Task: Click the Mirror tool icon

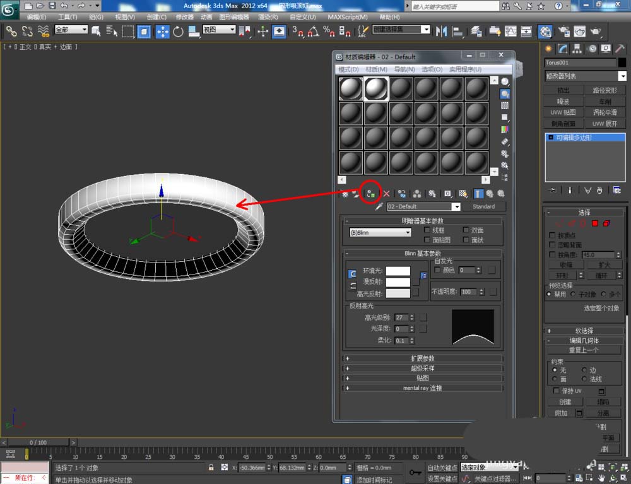Action: (x=441, y=31)
